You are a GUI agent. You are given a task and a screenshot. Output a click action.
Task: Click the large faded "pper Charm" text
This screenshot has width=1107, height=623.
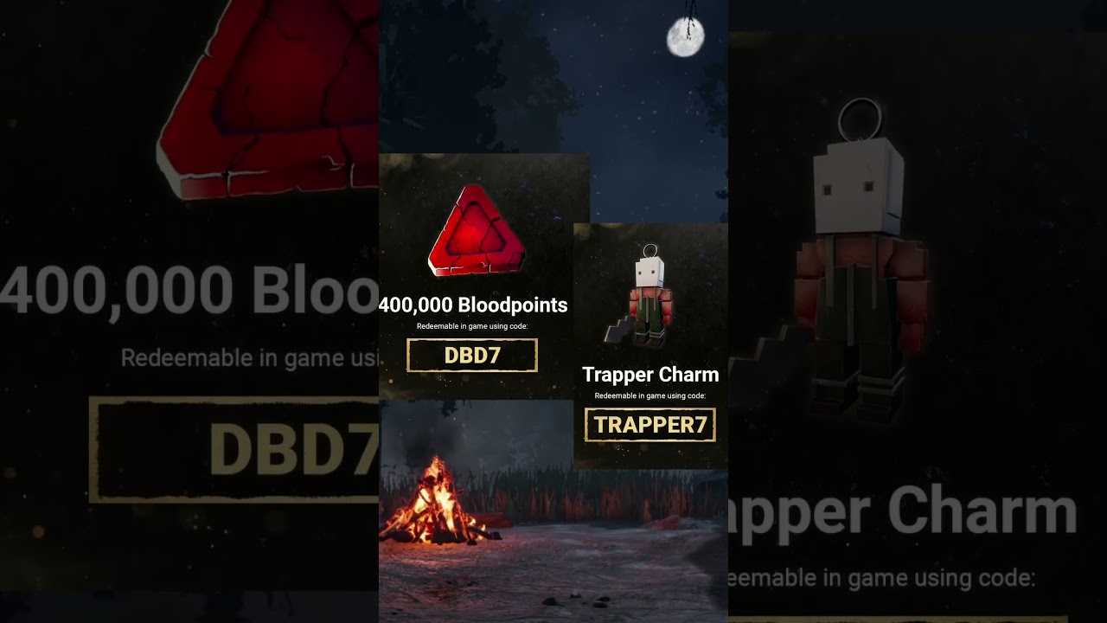point(903,512)
